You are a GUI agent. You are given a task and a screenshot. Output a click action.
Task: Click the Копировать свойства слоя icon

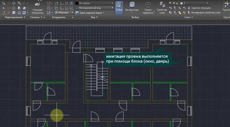click(x=188, y=13)
